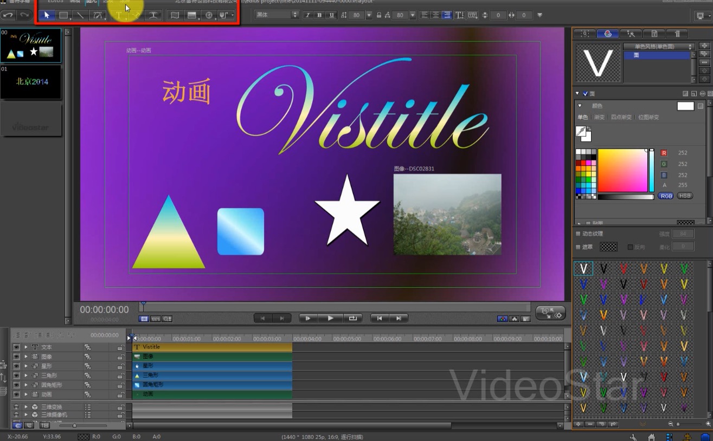Open the 单色风格 style dropdown
The height and width of the screenshot is (441, 713).
659,47
